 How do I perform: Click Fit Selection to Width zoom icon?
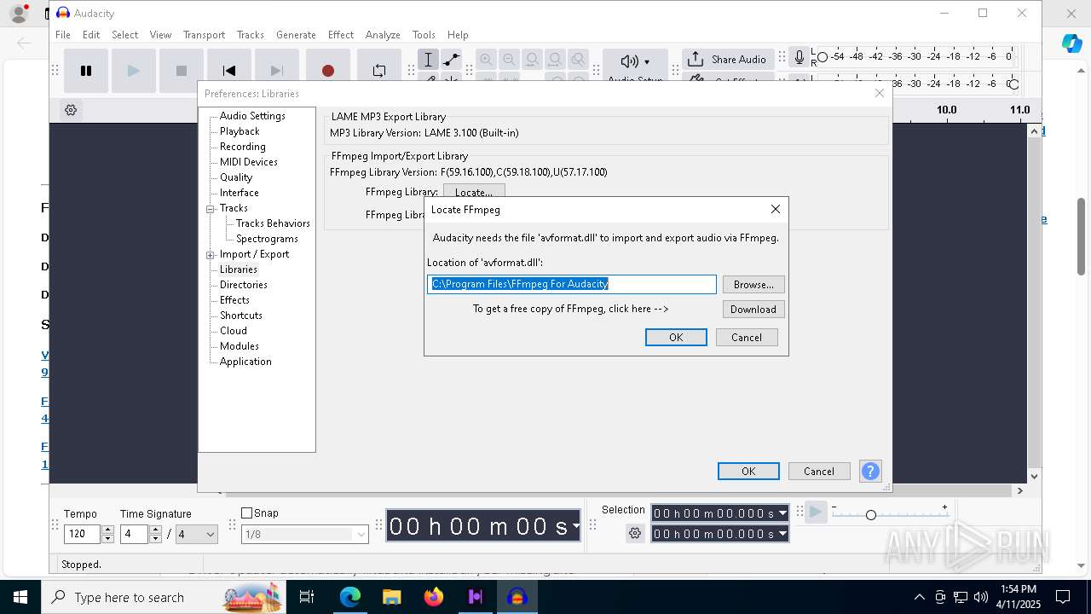pos(532,59)
